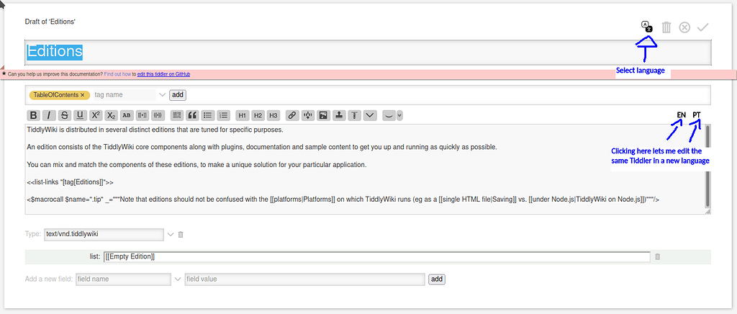Open the Type dropdown list
Screen dimensions: 737x314
point(171,234)
